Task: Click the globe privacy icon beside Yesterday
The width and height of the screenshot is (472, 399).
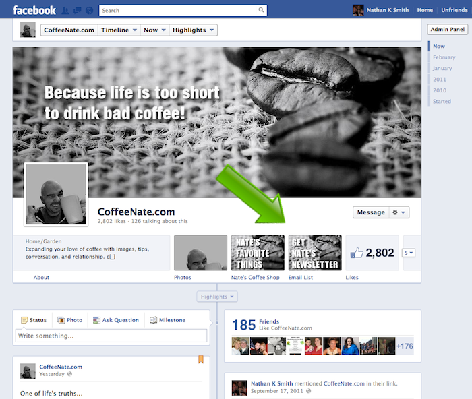Action: coord(69,374)
